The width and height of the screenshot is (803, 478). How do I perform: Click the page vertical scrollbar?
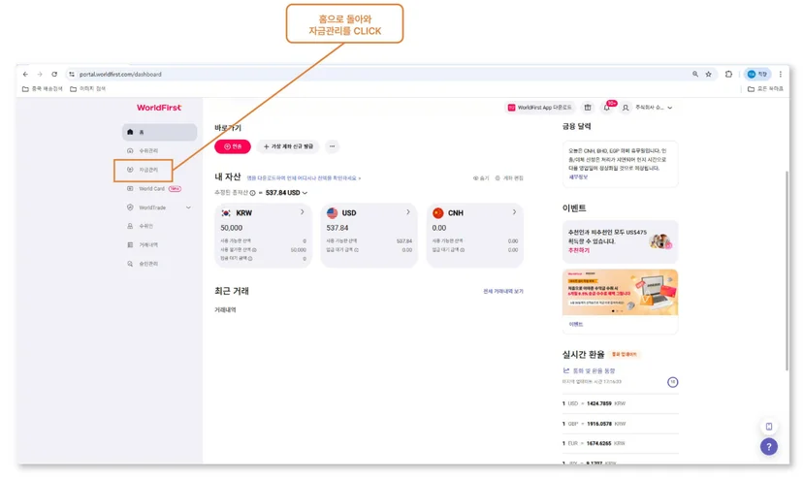(787, 271)
